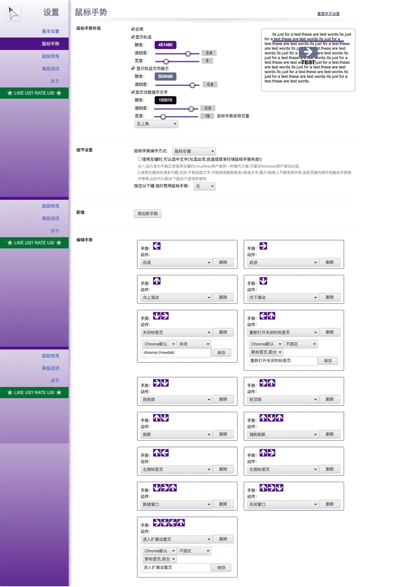Click the right arrow gesture icon for 前进
394x587 pixels.
(263, 246)
